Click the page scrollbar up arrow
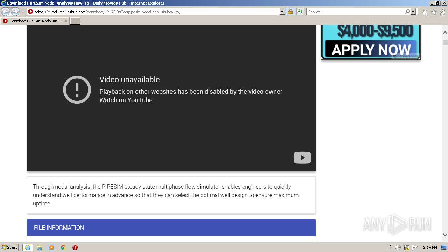 pyautogui.click(x=445, y=33)
